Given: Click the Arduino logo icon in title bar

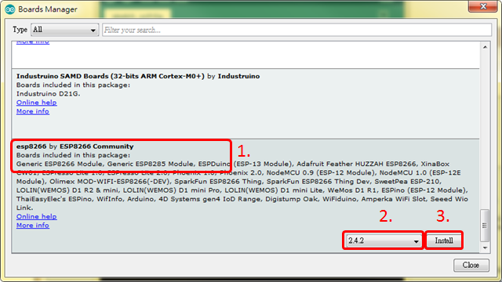Looking at the screenshot, I should tap(10, 9).
